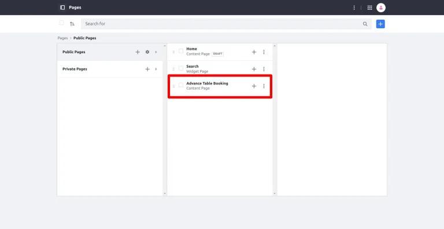Toggle the Search page checkbox
This screenshot has height=229, width=444.
point(181,68)
